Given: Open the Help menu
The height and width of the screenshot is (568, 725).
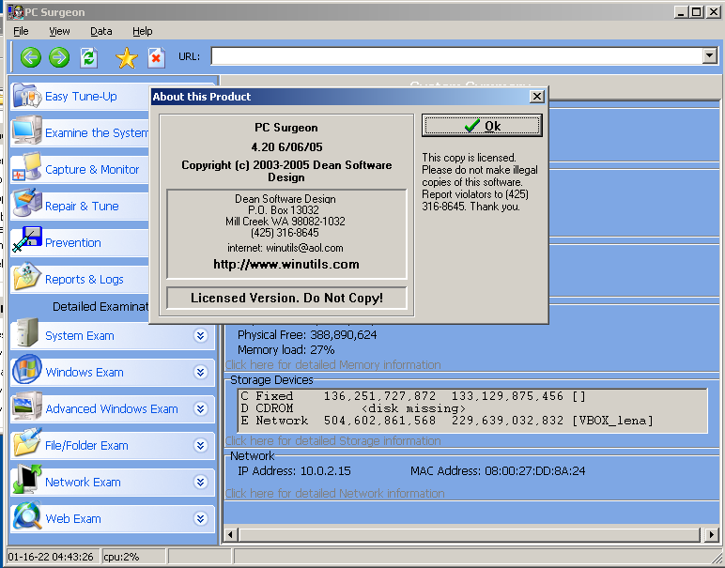Looking at the screenshot, I should pos(143,31).
